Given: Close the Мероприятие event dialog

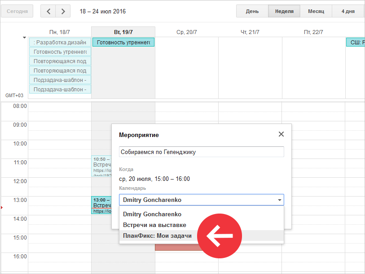Looking at the screenshot, I should tap(281, 134).
